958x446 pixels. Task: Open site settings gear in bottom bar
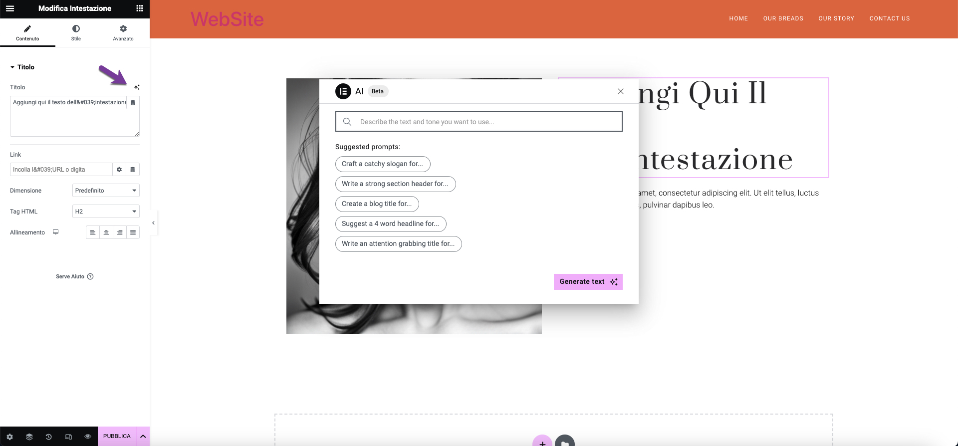[9, 437]
